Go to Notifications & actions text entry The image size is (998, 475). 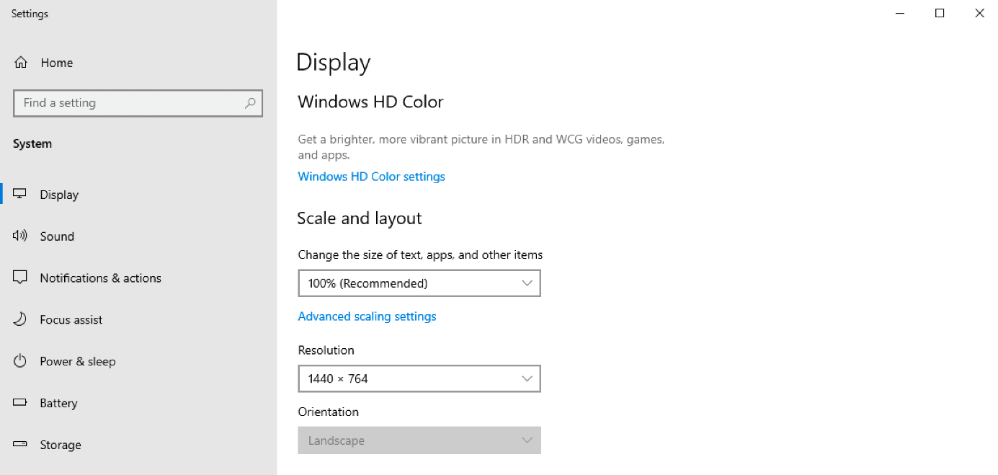point(100,278)
